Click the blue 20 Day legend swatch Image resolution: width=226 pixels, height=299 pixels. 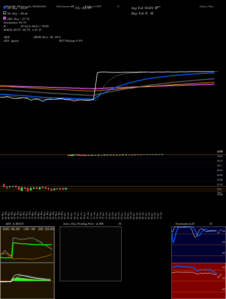coord(5,7)
